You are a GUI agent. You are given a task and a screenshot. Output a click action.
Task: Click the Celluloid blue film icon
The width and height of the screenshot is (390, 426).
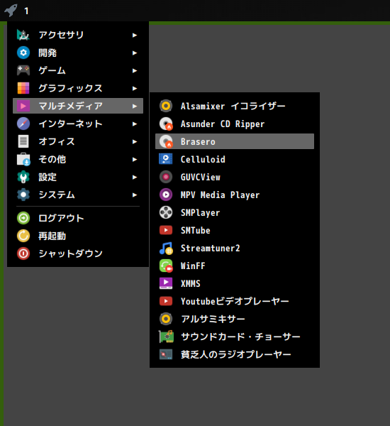pos(166,159)
